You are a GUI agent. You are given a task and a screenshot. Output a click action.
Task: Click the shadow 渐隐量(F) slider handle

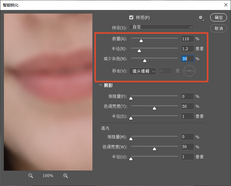click(131, 98)
